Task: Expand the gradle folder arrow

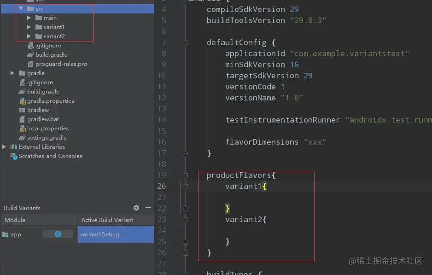Action: pos(12,73)
